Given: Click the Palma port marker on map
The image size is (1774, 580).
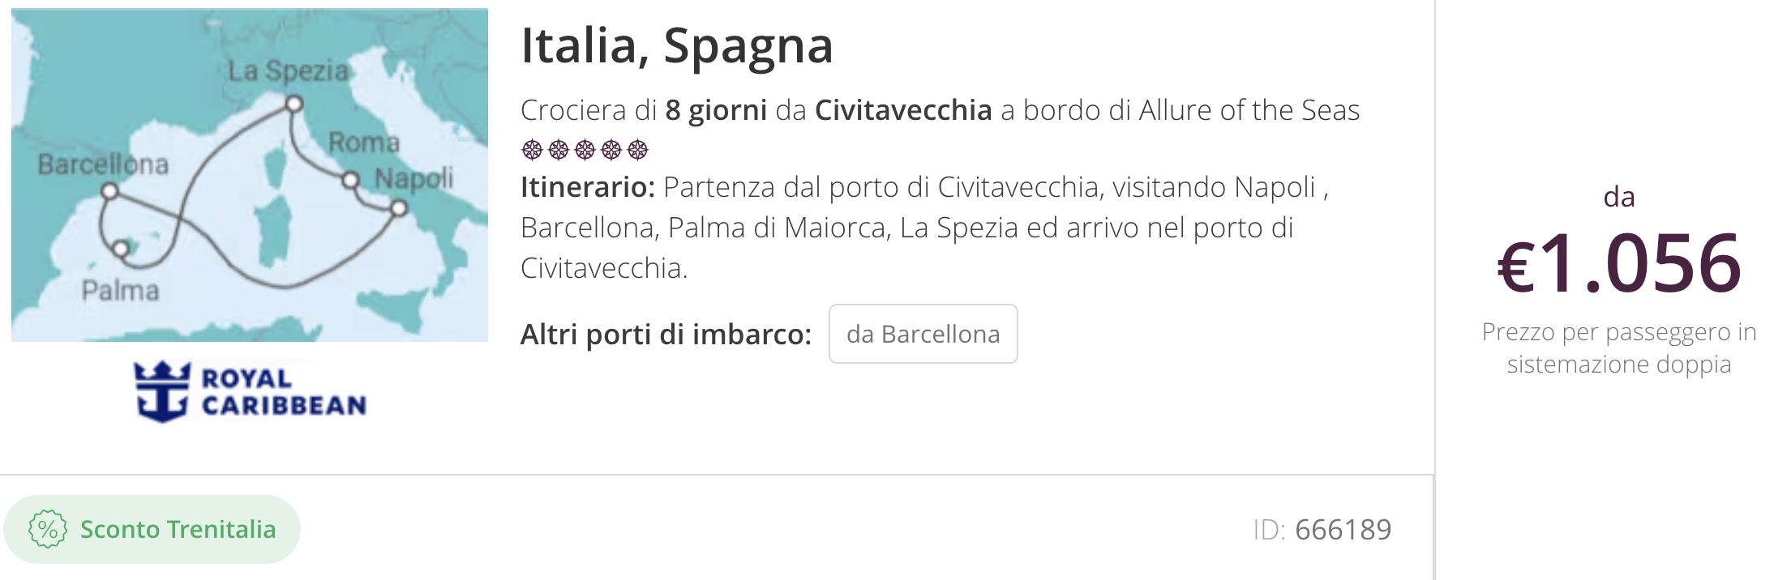Looking at the screenshot, I should [x=121, y=248].
